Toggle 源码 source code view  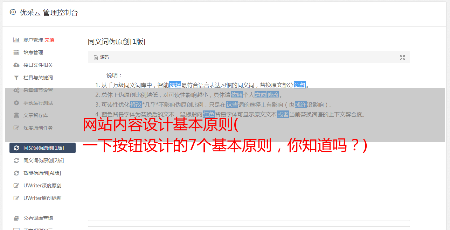click(x=101, y=57)
